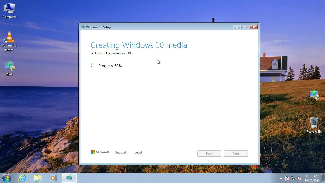This screenshot has height=183, width=325.
Task: Open the Support link
Action: click(121, 152)
